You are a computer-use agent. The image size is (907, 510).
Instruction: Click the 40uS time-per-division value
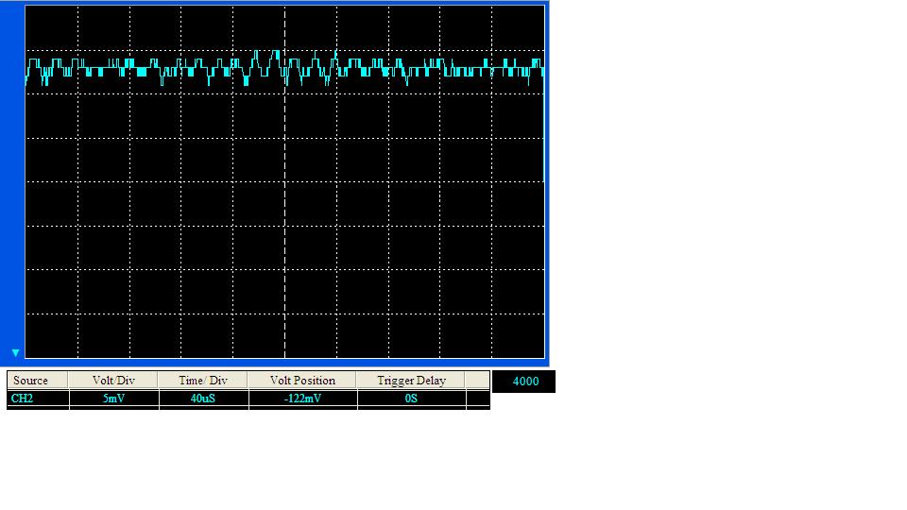[x=203, y=399]
